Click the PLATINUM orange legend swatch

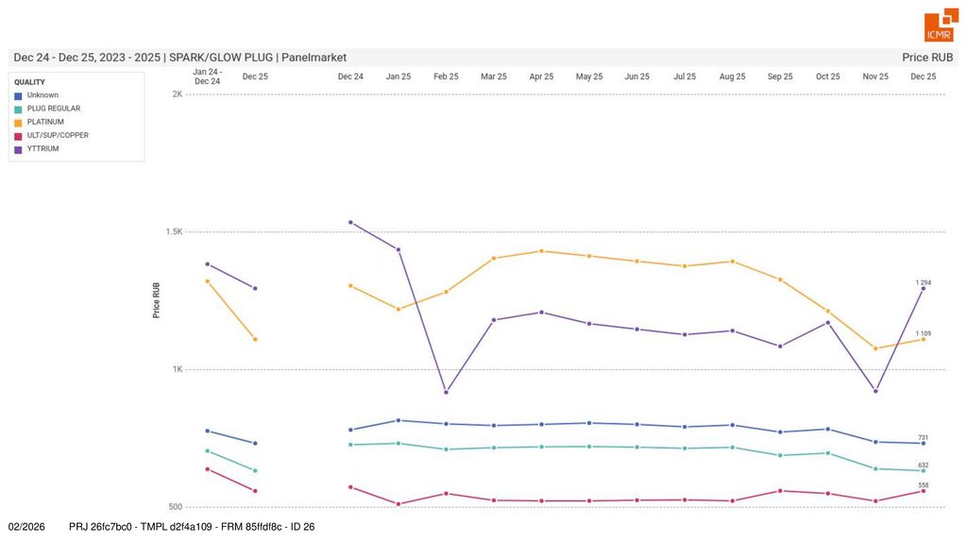click(18, 122)
